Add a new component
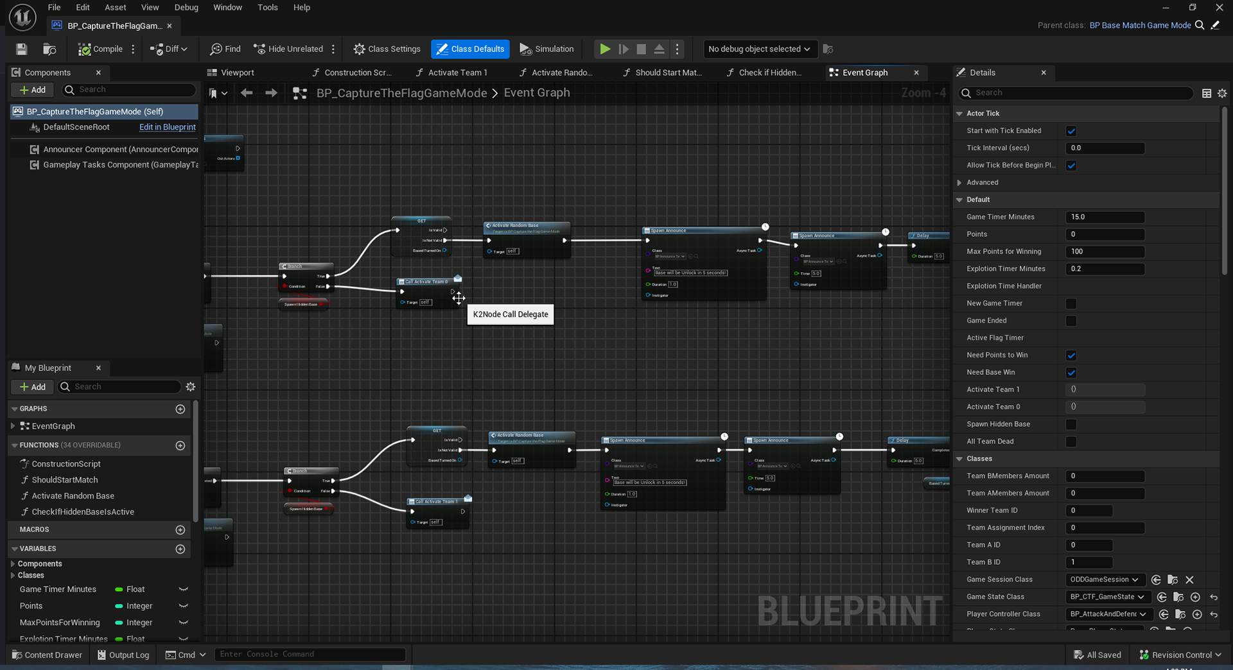 point(33,90)
